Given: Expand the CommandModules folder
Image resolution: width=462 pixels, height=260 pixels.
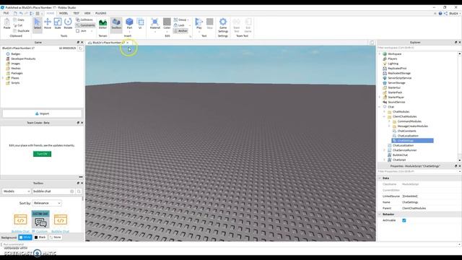Looking at the screenshot, I should click(x=389, y=121).
